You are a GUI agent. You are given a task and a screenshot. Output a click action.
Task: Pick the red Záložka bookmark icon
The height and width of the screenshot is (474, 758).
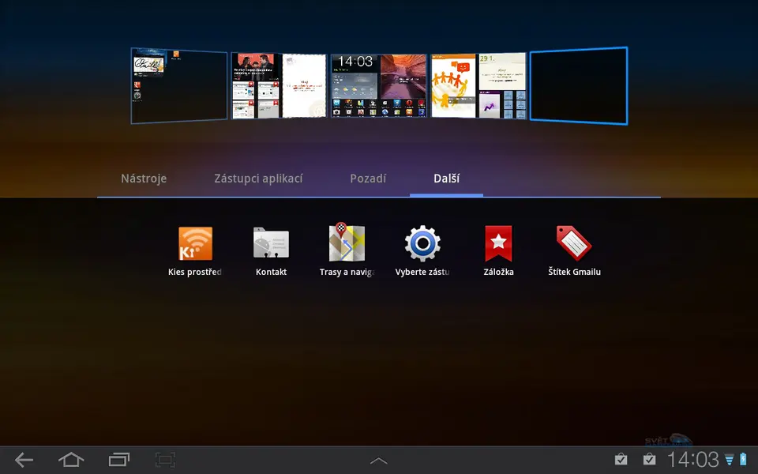tap(498, 244)
